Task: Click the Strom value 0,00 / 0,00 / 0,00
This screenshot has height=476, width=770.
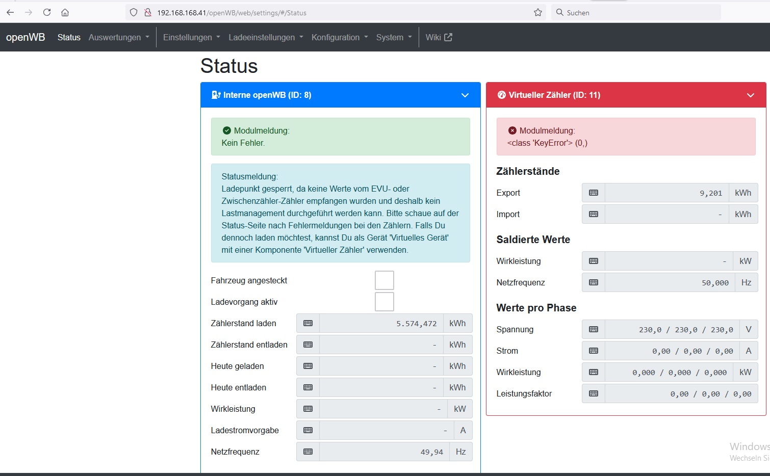Action: [672, 351]
